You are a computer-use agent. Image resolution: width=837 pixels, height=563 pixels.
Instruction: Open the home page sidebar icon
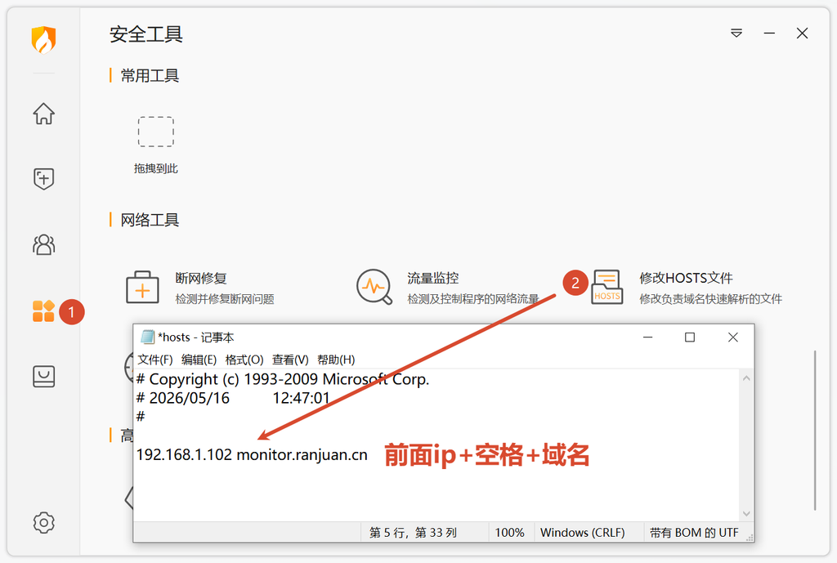pos(44,113)
